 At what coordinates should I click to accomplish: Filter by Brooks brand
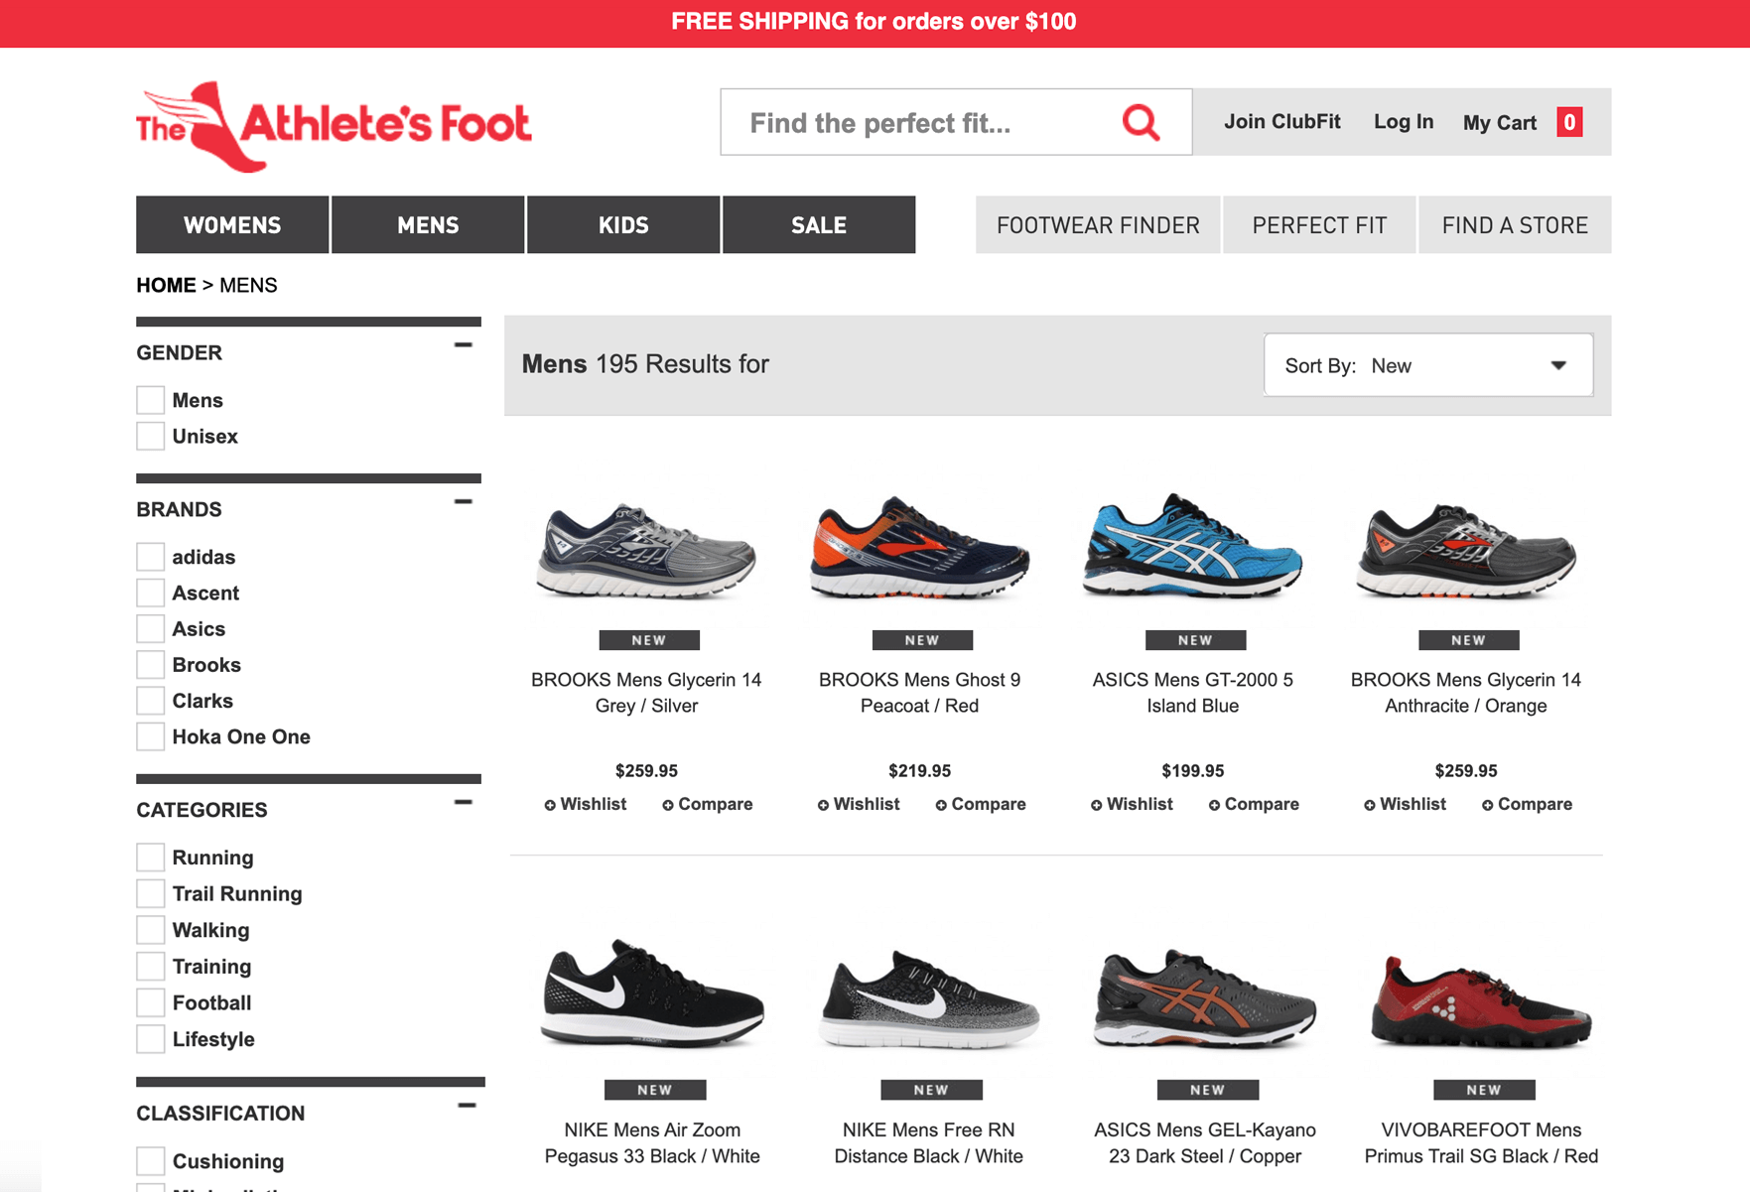coord(151,665)
